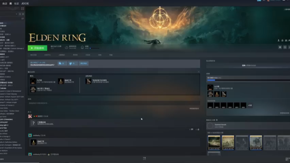Select Arkham Knight in library list
This screenshot has height=163, width=290.
tap(8, 103)
